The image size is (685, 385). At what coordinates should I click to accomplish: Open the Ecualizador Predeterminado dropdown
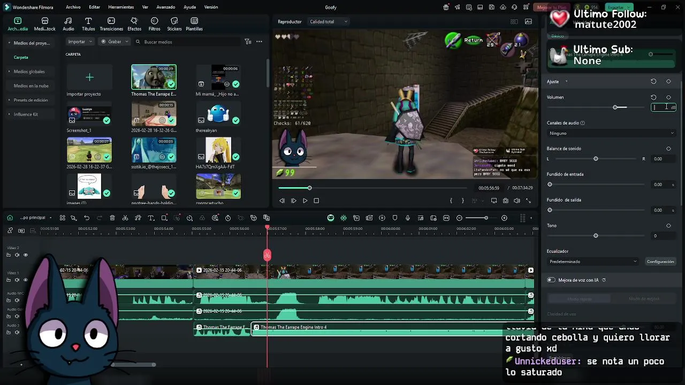click(593, 261)
